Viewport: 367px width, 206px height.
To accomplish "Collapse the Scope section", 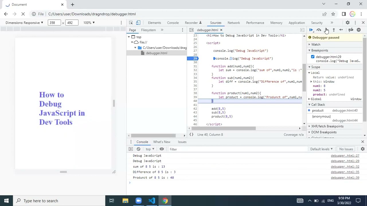I will (x=315, y=67).
